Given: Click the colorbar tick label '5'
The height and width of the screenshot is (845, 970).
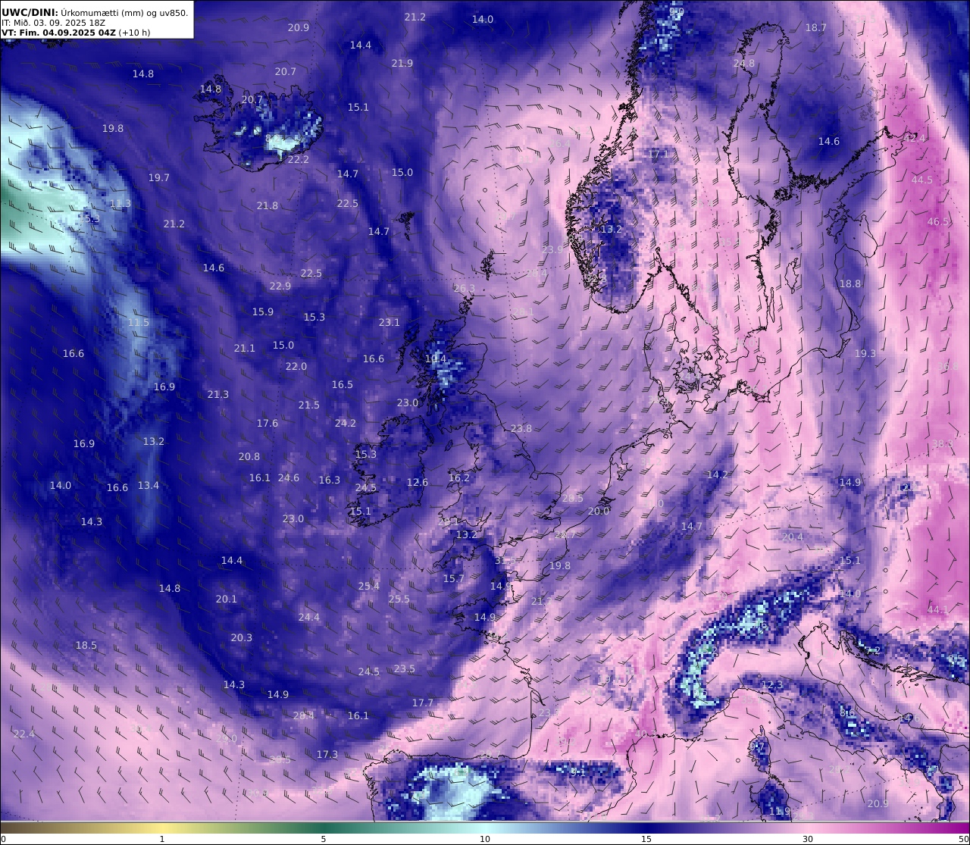Looking at the screenshot, I should tap(324, 839).
